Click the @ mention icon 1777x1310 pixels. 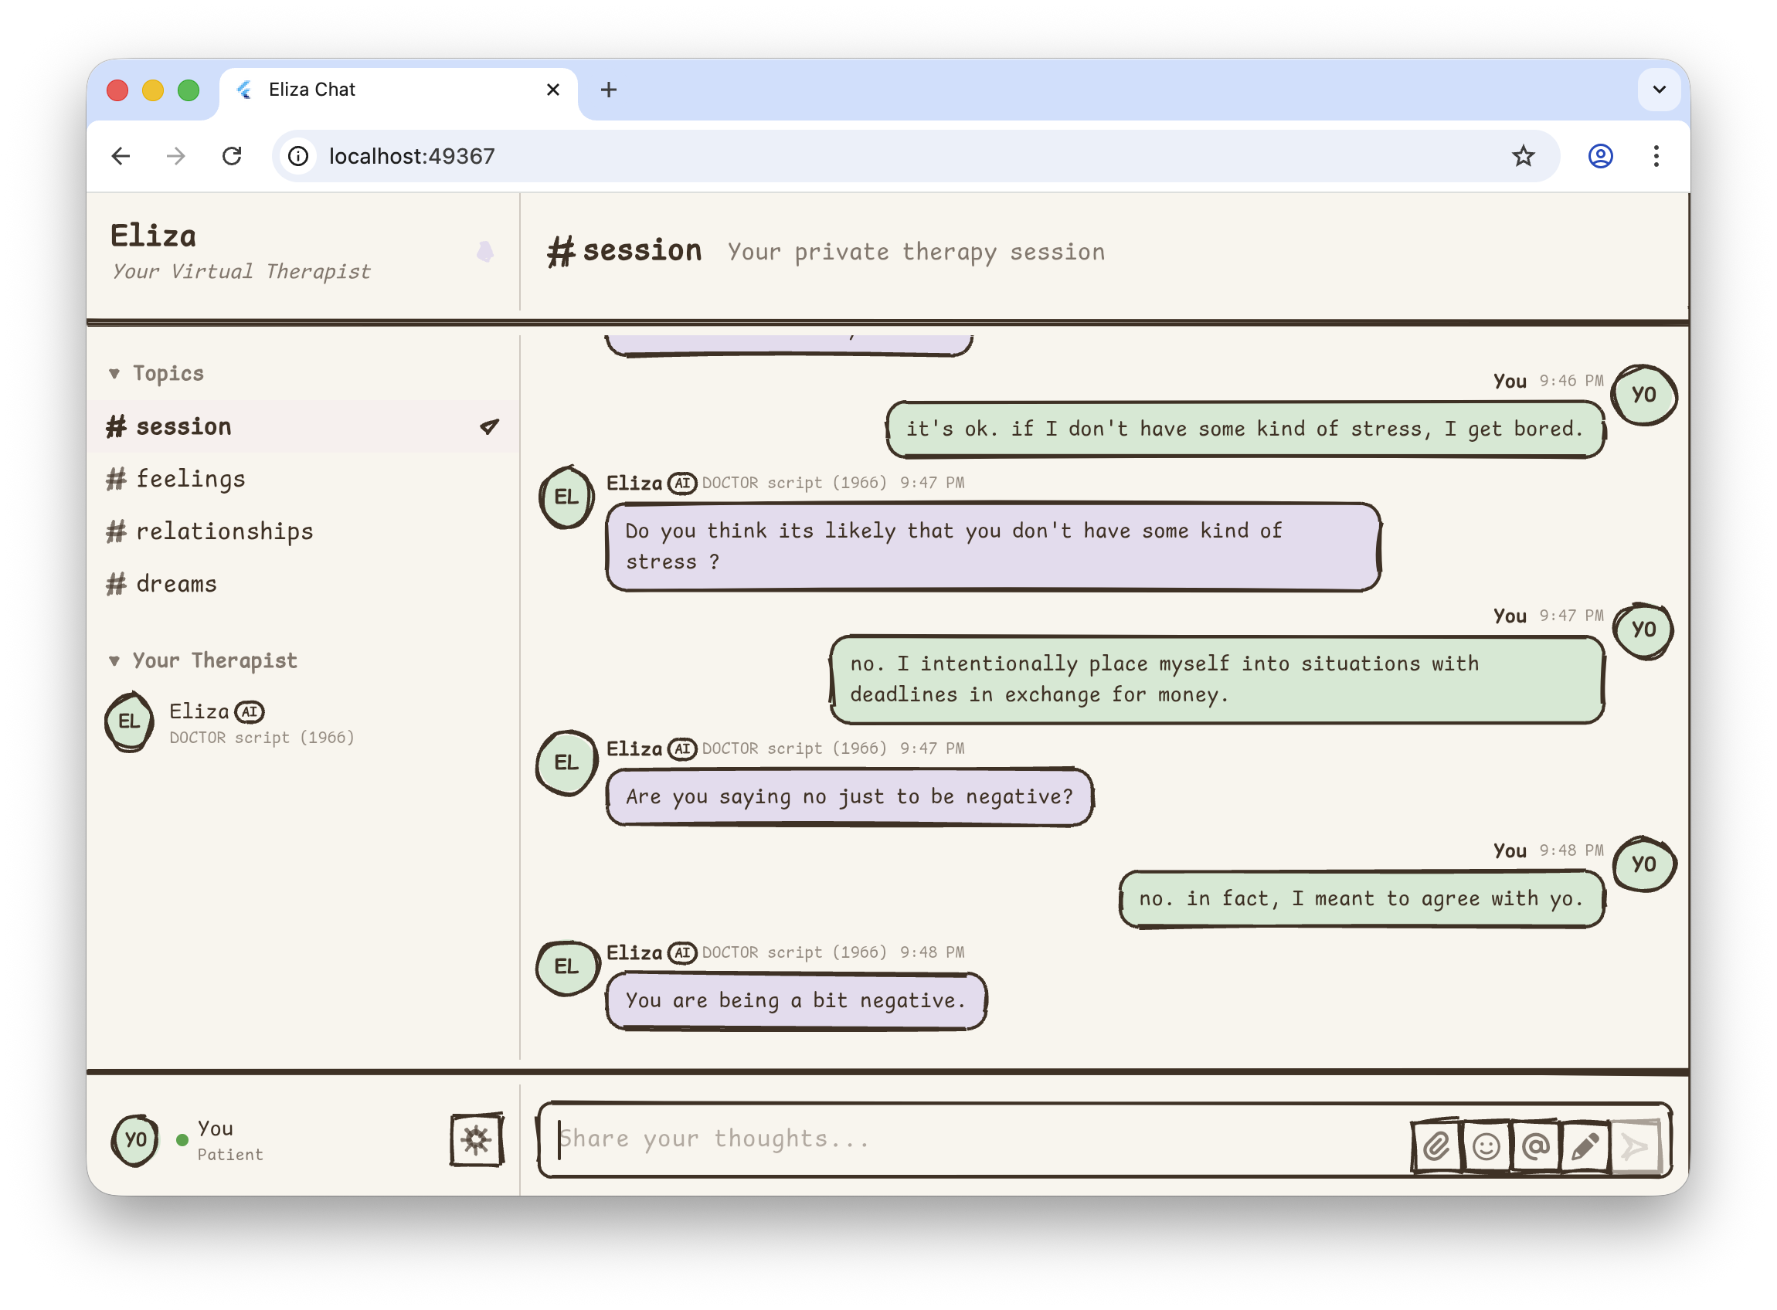1536,1145
